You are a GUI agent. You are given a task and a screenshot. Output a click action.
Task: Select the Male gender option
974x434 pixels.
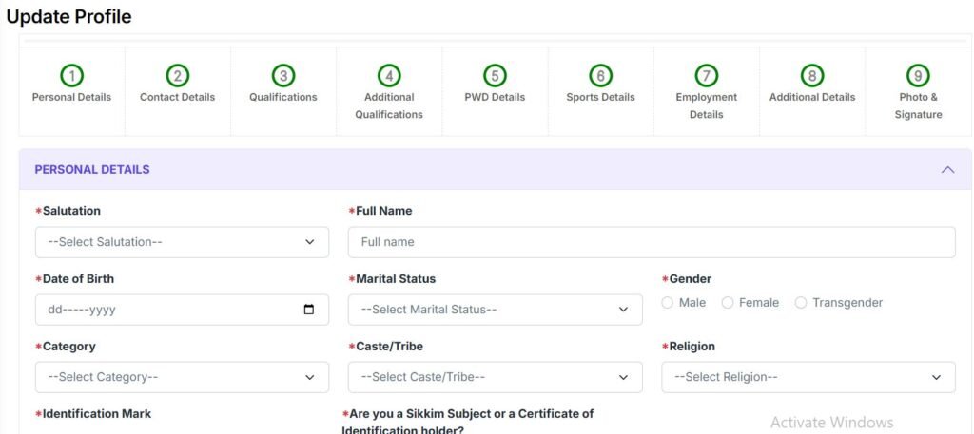click(667, 303)
